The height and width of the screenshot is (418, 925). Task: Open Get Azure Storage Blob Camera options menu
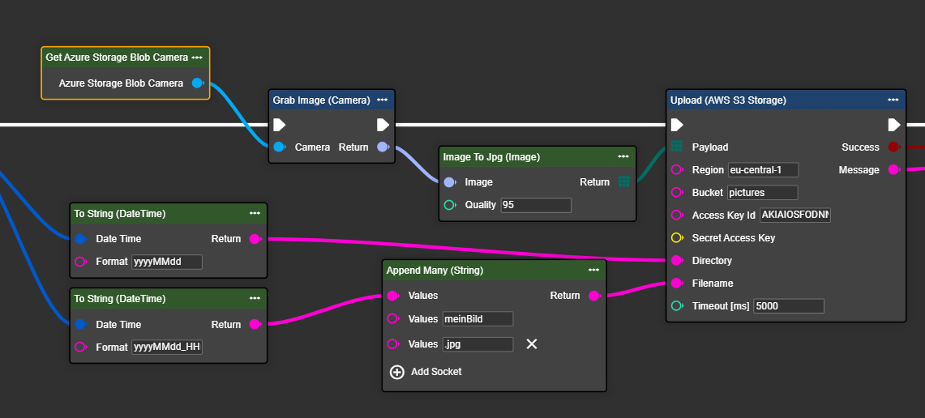[x=197, y=58]
